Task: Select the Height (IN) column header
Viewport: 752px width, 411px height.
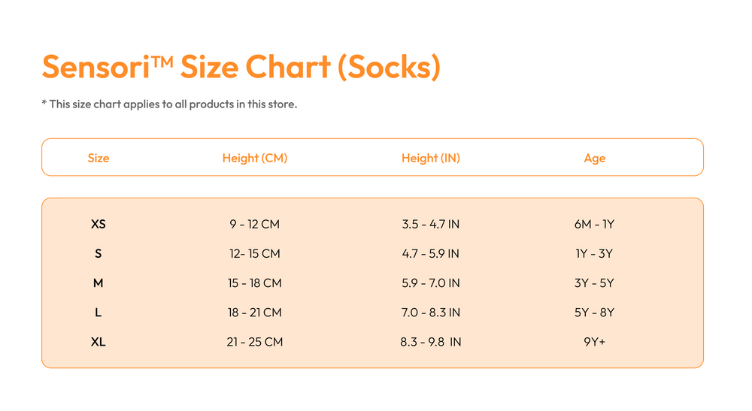Action: pos(431,158)
